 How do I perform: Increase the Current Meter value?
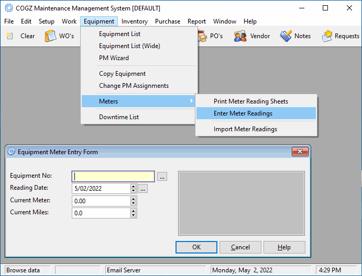click(x=133, y=199)
